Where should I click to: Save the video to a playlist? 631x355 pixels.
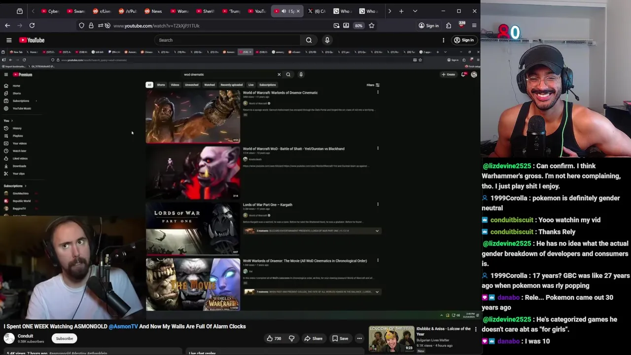point(340,338)
